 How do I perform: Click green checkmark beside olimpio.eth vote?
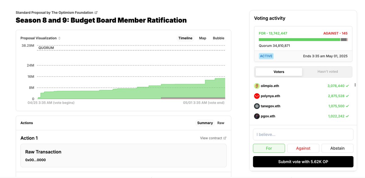click(x=347, y=86)
